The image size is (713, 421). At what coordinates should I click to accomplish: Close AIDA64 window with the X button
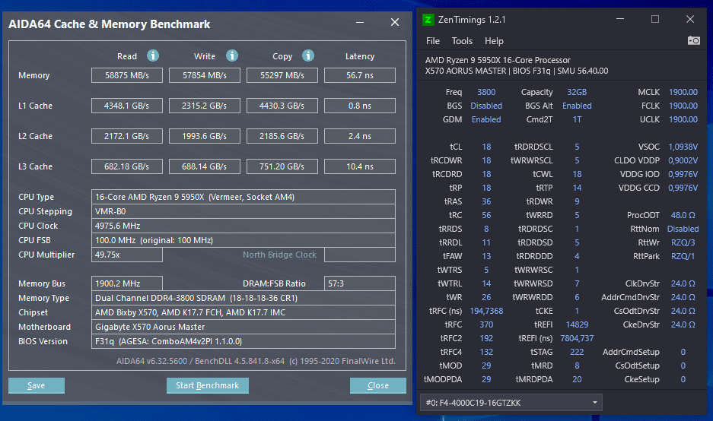coord(395,22)
